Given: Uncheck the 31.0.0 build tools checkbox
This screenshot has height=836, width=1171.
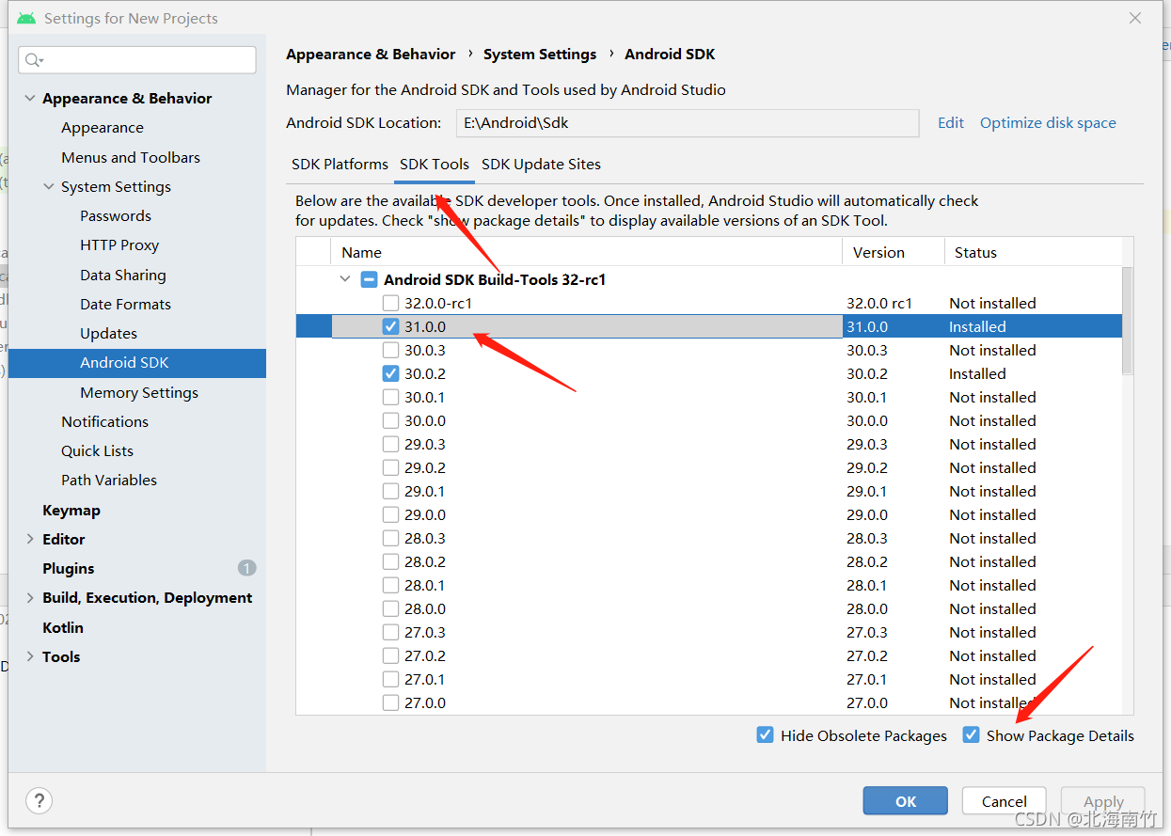Looking at the screenshot, I should (x=390, y=326).
